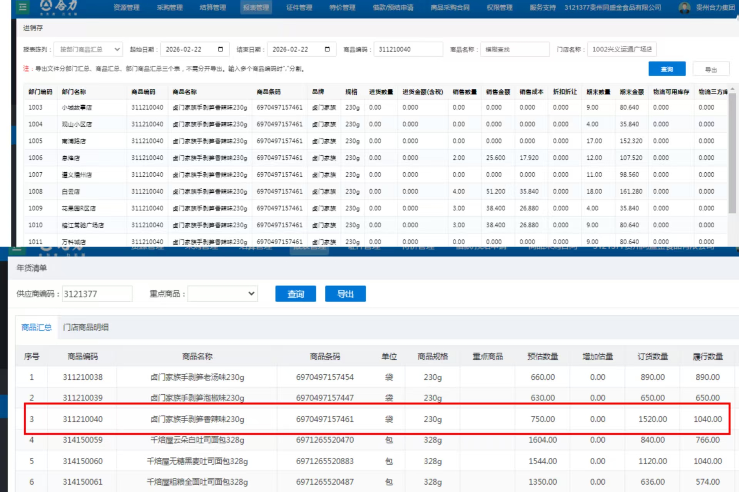Open the 结束日期 calendar picker icon
739x492 pixels.
tap(327, 49)
